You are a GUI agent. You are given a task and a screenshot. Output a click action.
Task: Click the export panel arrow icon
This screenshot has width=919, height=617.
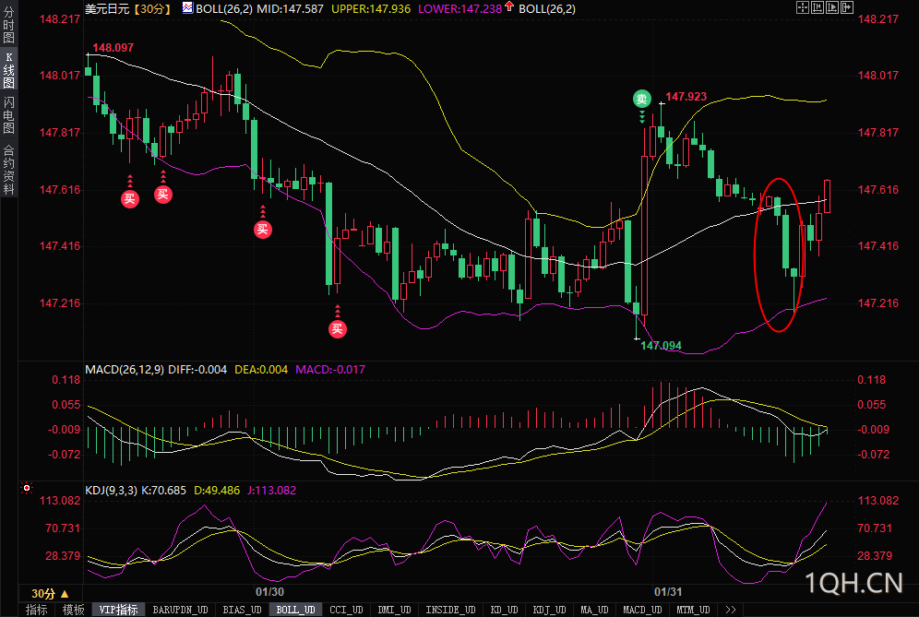pos(847,7)
